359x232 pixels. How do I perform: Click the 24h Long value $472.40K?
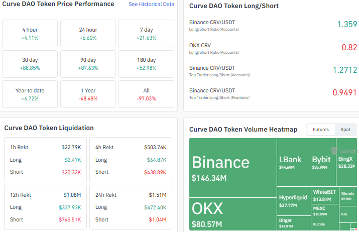pyautogui.click(x=155, y=207)
